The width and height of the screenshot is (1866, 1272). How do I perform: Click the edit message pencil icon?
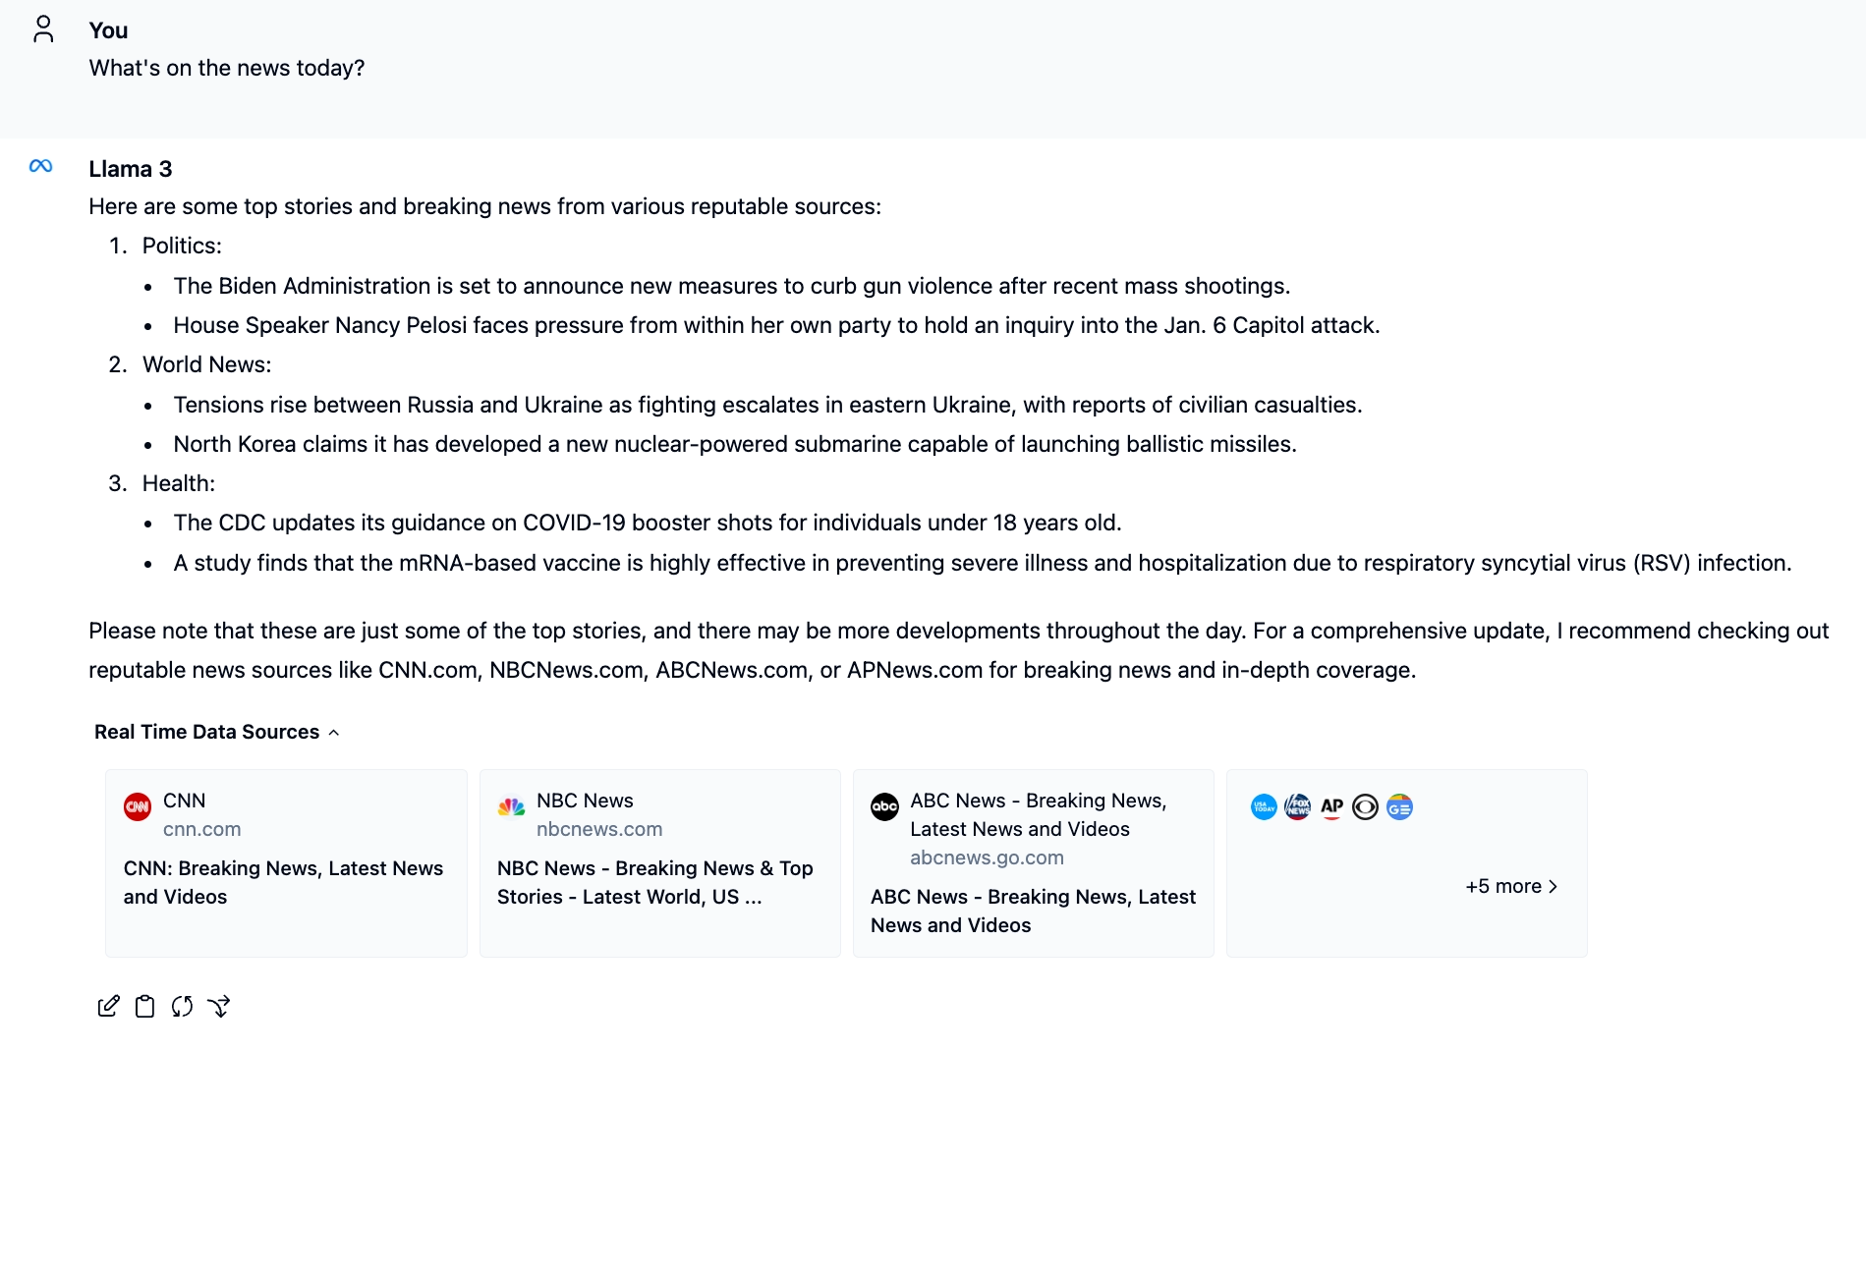(108, 1006)
